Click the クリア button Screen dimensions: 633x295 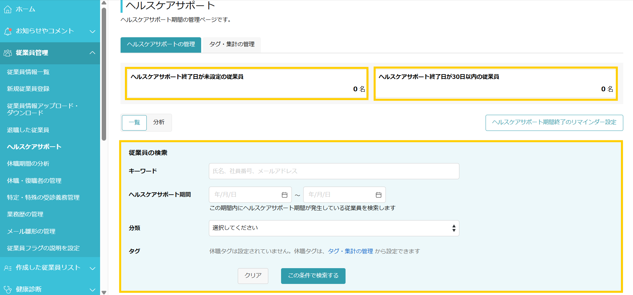coord(253,276)
